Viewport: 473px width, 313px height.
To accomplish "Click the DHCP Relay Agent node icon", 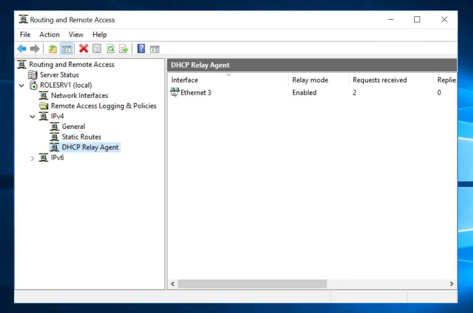I will pyautogui.click(x=55, y=147).
